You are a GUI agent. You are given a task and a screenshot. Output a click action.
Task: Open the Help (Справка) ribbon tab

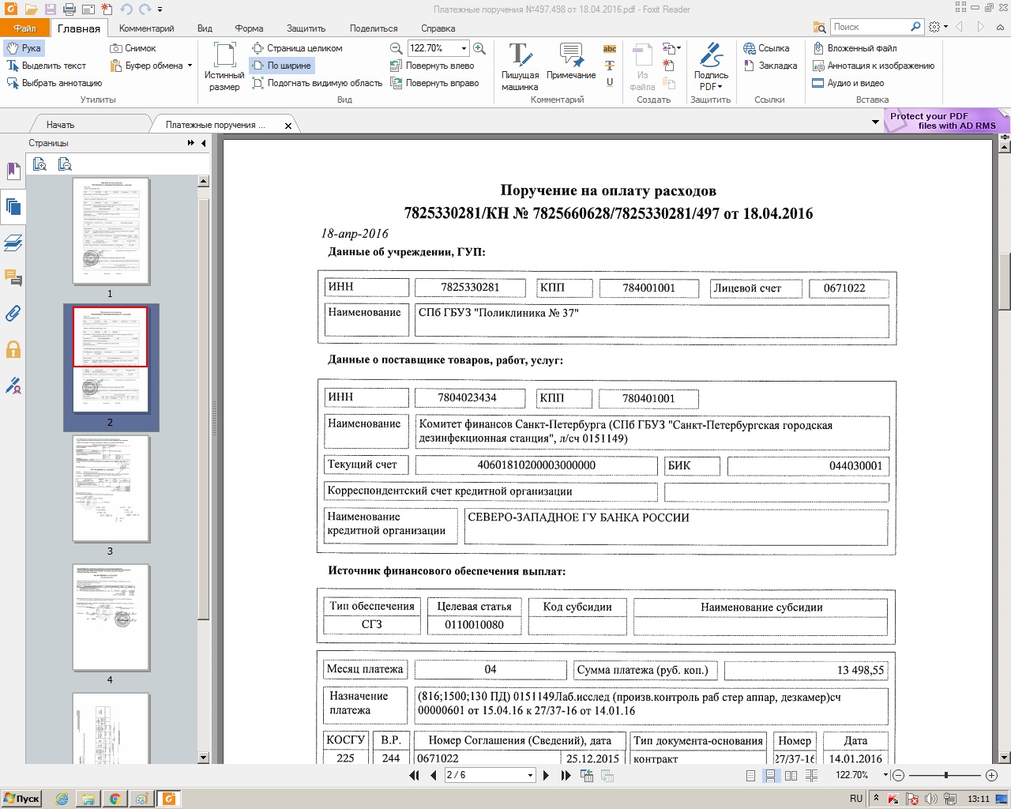(438, 28)
